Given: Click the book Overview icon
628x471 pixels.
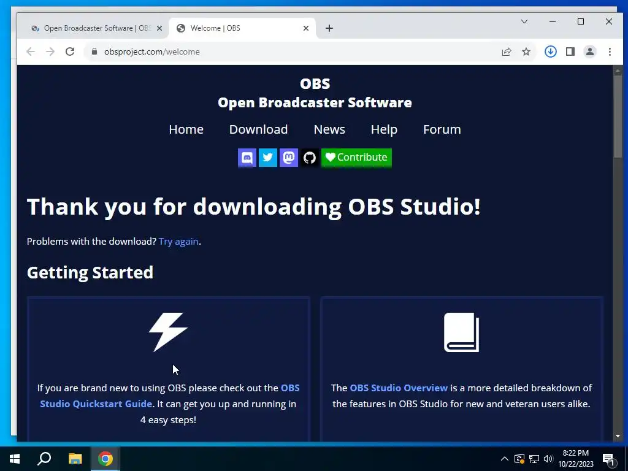Looking at the screenshot, I should (461, 332).
